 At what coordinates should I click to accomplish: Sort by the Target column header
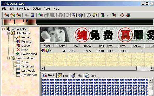pos(47,46)
